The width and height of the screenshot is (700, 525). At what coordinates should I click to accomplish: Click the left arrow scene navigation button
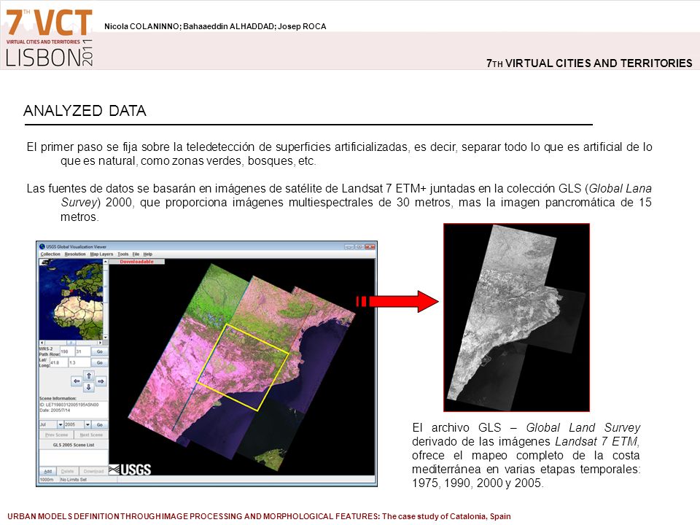click(x=77, y=381)
